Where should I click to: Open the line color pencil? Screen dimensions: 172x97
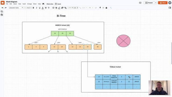click(59, 8)
